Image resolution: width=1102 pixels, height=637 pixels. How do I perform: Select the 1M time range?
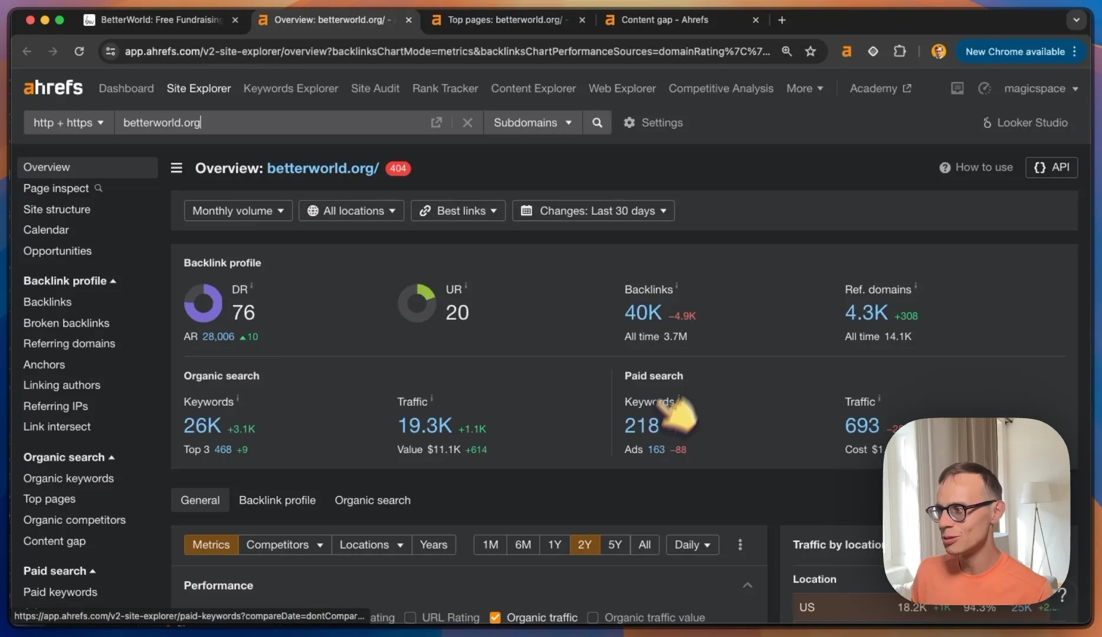[x=490, y=544]
